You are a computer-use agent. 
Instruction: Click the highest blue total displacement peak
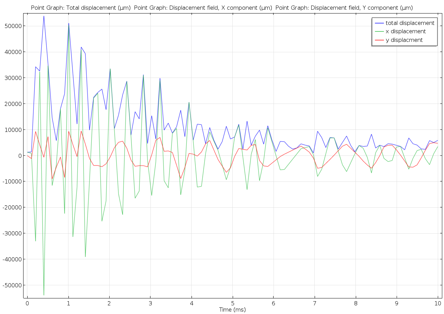point(44,16)
